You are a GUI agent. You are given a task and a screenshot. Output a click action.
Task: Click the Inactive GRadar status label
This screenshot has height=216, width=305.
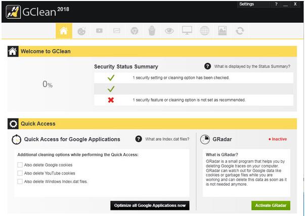pyautogui.click(x=278, y=139)
